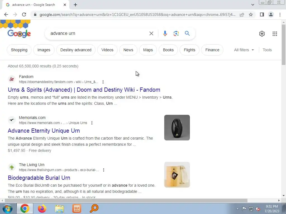Open the Google apps grid

click(275, 34)
